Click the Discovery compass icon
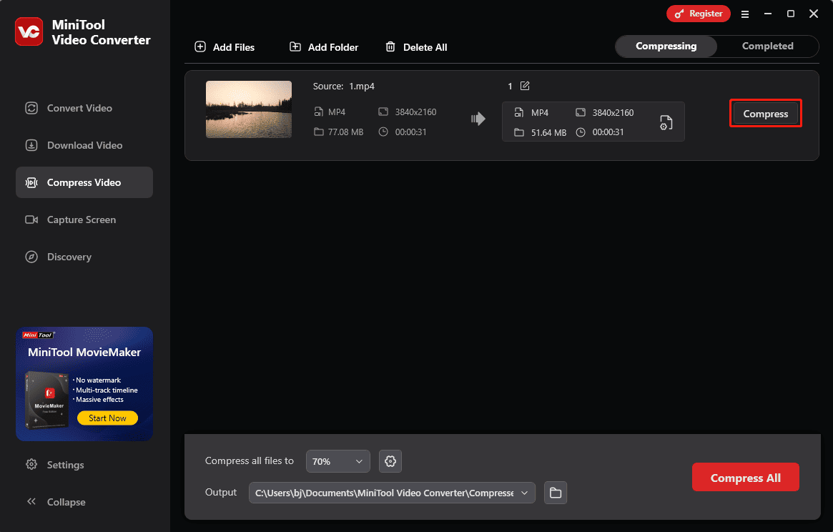Viewport: 833px width, 532px height. point(31,257)
